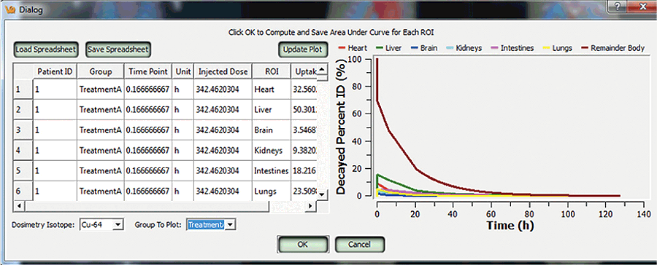Viewport: 657px width, 265px height.
Task: Select the partially visible Uptake column header
Action: click(x=304, y=71)
